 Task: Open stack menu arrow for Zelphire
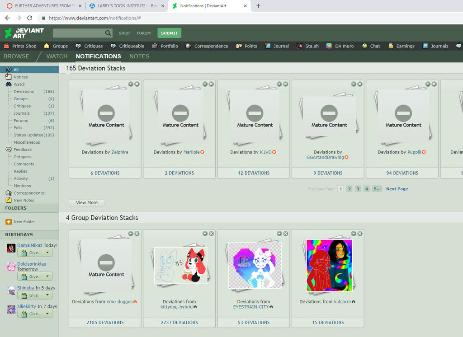pos(131,84)
